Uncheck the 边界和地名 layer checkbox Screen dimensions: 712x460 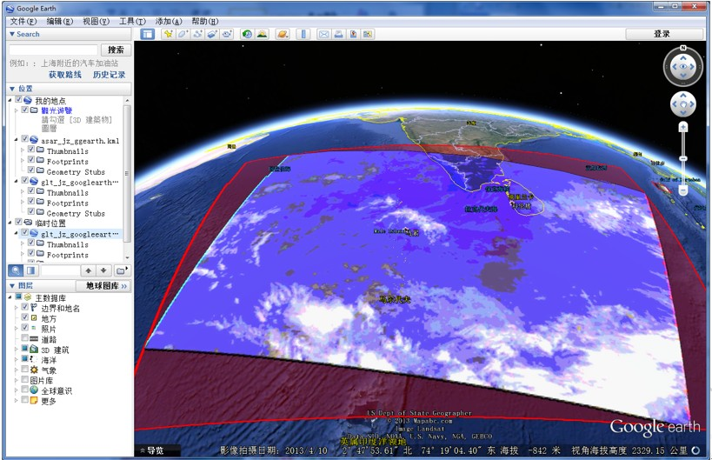[x=25, y=307]
